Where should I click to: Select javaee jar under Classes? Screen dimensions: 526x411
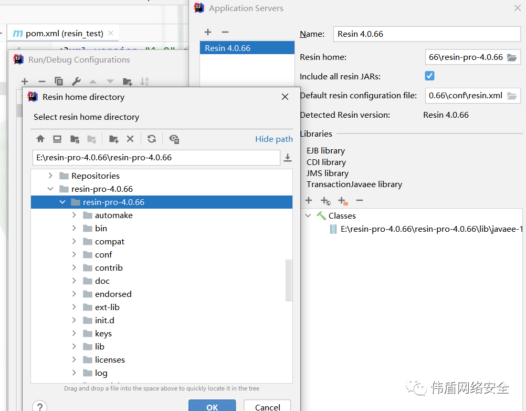[426, 229]
